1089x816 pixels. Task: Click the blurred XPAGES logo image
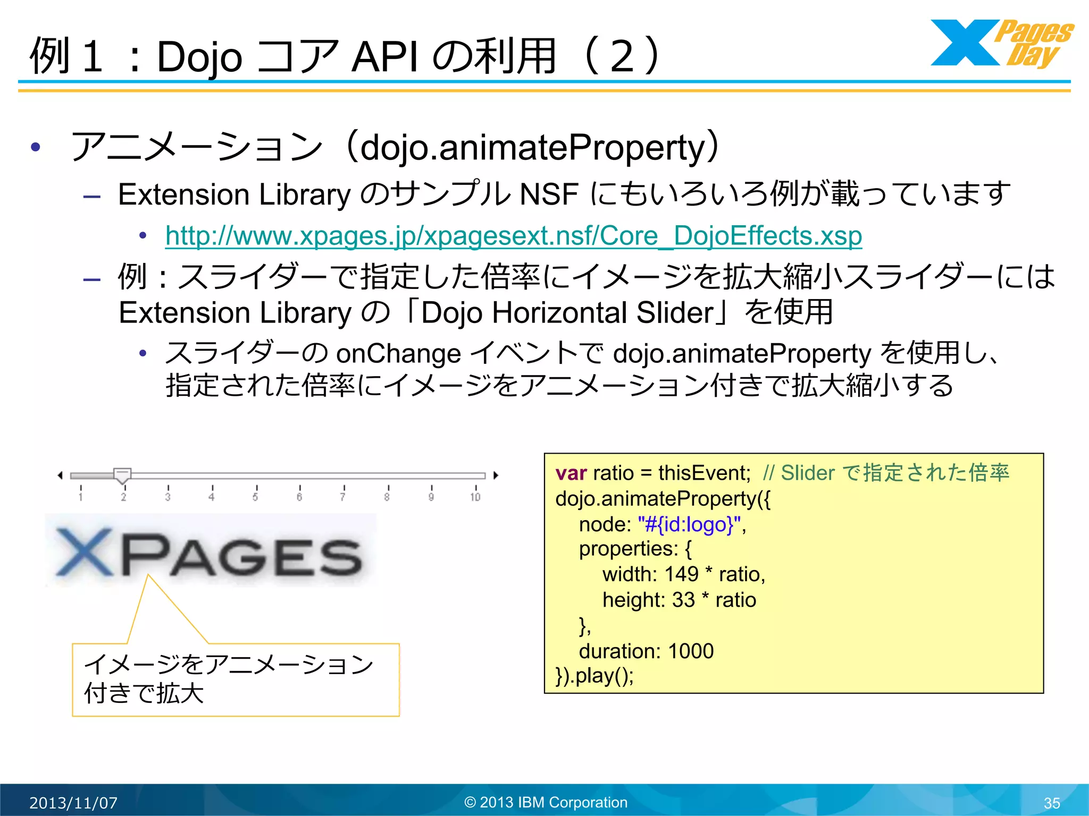211,551
